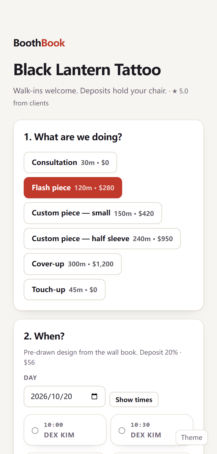Open the Theme switcher
Viewport: 217px width, 454px height.
tap(192, 437)
